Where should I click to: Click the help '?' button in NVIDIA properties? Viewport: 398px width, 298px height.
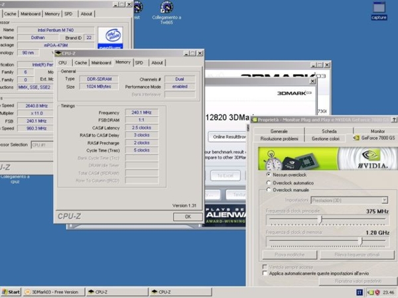pyautogui.click(x=394, y=120)
